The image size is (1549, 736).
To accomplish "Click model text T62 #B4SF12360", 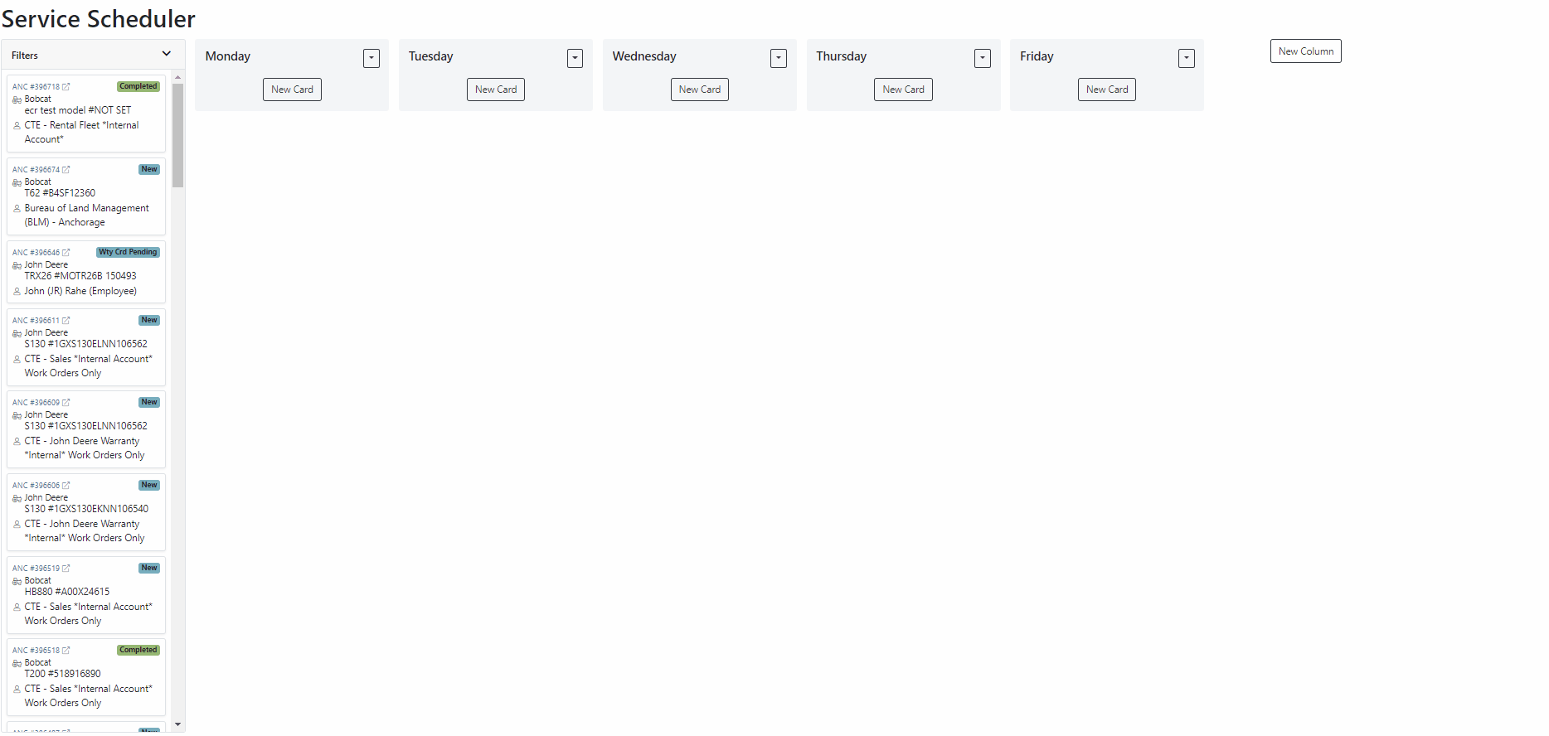I will point(60,193).
